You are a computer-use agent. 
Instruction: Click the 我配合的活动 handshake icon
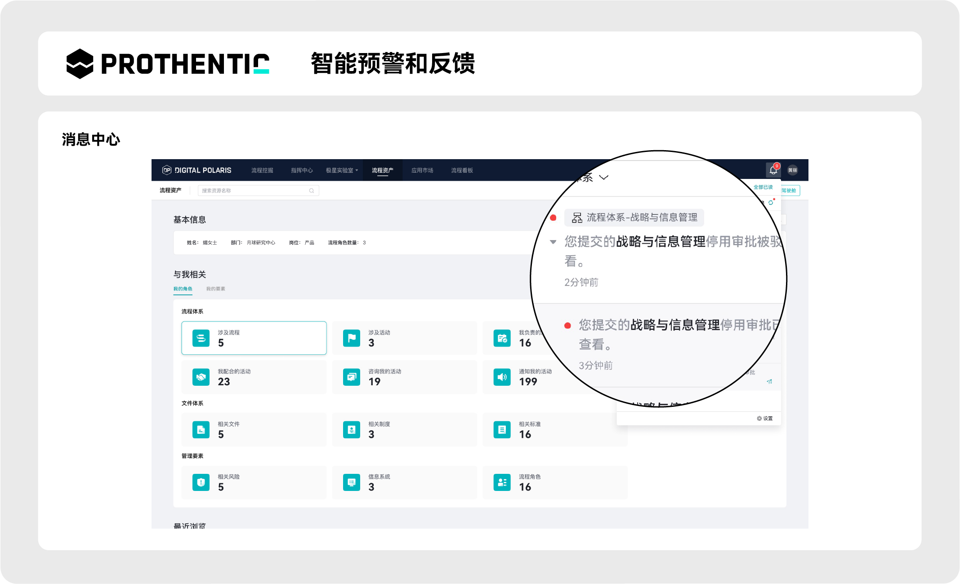[201, 377]
